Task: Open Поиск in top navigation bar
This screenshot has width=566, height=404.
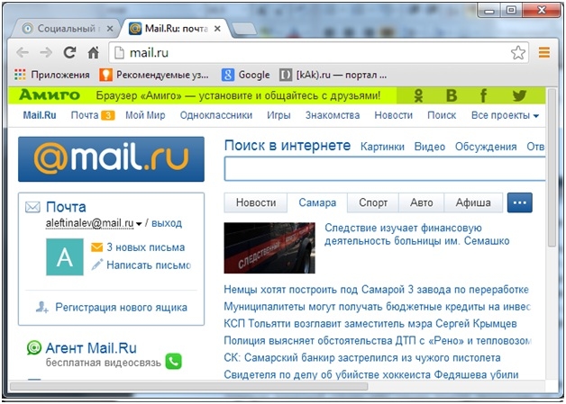Action: click(442, 115)
